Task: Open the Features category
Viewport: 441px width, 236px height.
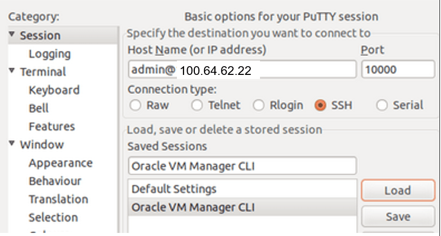Action: click(52, 126)
